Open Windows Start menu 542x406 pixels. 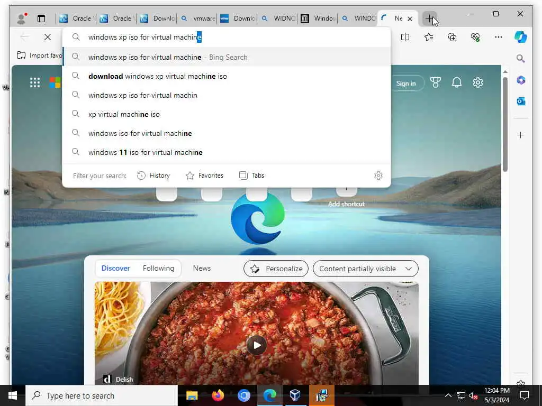click(x=13, y=395)
